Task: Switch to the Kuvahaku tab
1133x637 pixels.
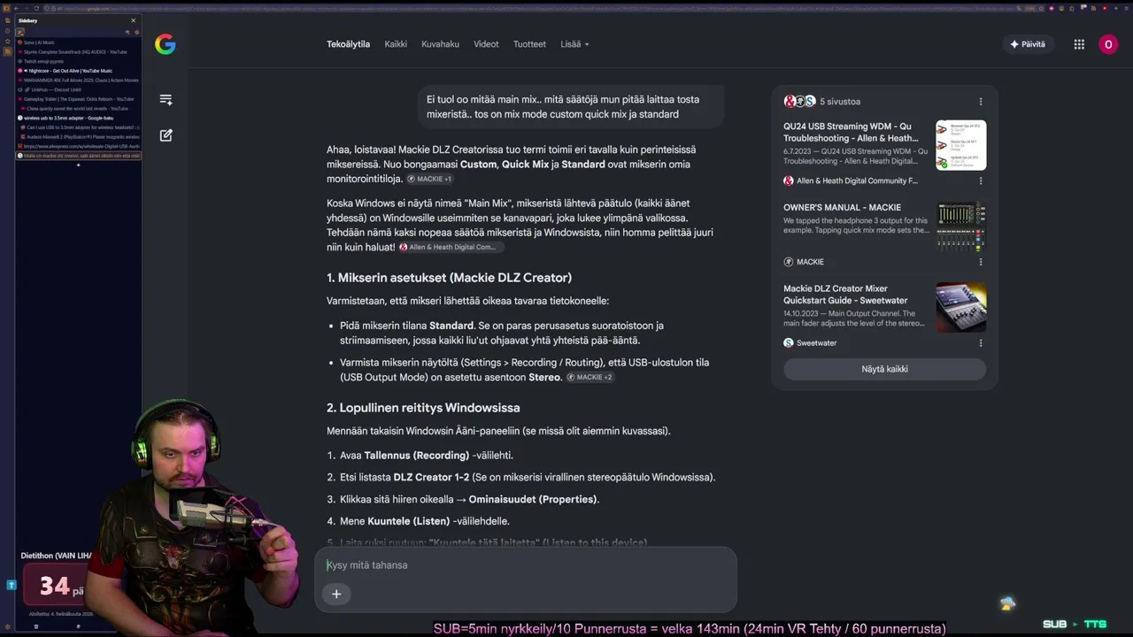Action: (x=440, y=44)
